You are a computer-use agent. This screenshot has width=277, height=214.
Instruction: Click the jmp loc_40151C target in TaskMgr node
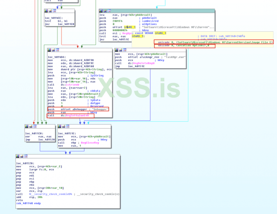[136, 66]
